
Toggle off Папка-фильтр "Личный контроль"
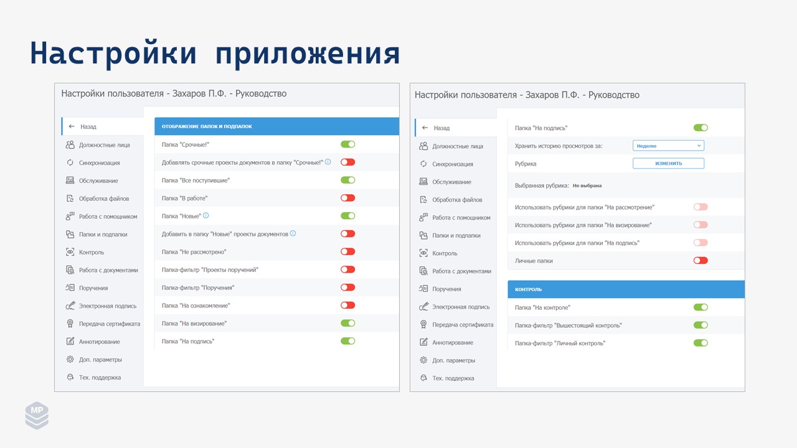[700, 343]
